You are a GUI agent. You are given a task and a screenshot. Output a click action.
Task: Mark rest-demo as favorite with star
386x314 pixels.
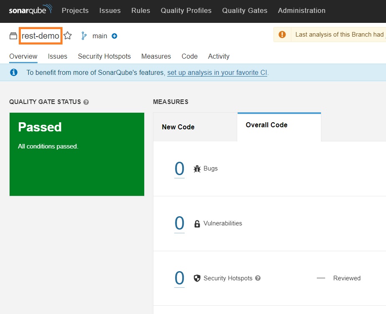(x=68, y=36)
